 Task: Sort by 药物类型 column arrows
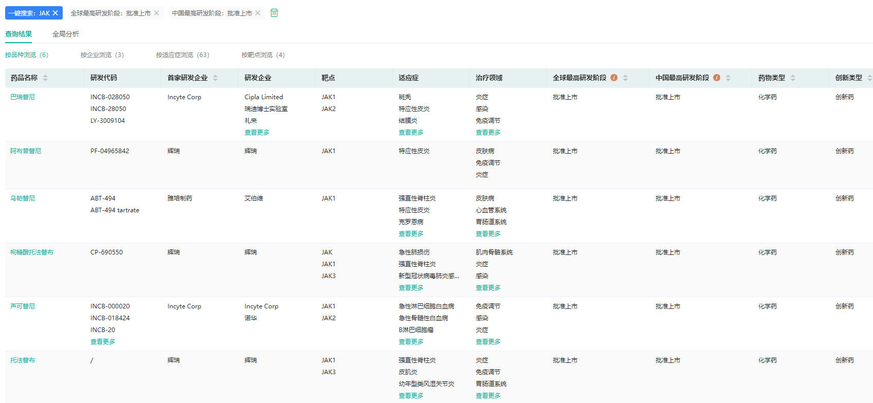[793, 78]
